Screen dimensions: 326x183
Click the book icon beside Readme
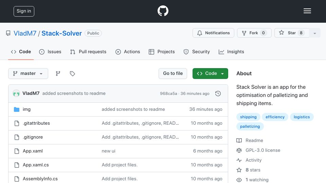[x=239, y=140]
